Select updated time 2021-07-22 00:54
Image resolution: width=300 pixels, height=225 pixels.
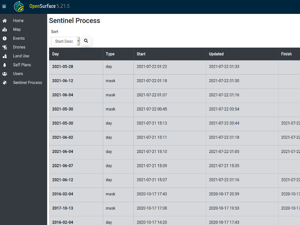pos(224,109)
